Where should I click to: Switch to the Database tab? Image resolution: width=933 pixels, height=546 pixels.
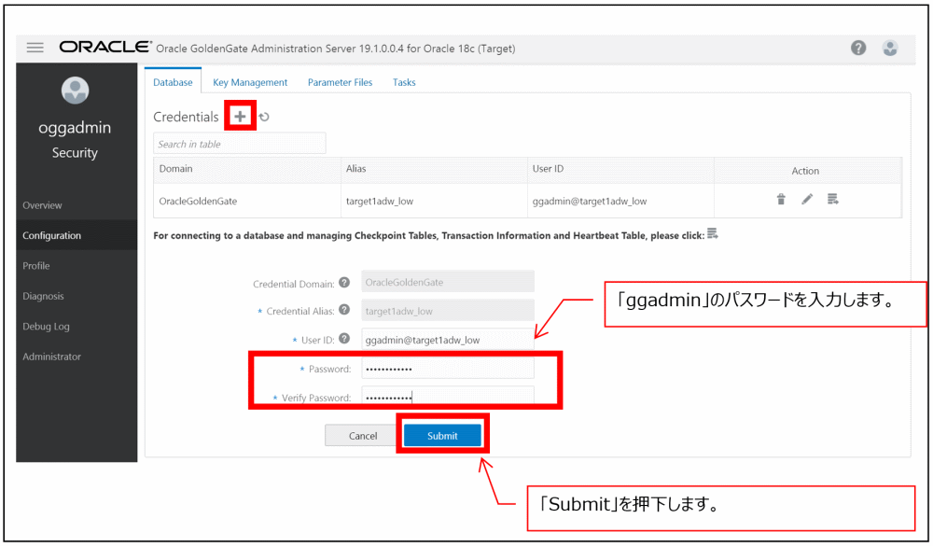(173, 82)
